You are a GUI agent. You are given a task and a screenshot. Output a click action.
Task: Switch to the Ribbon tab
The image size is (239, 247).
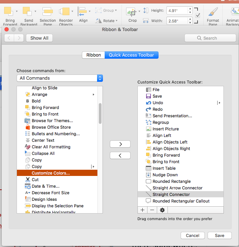click(x=93, y=55)
